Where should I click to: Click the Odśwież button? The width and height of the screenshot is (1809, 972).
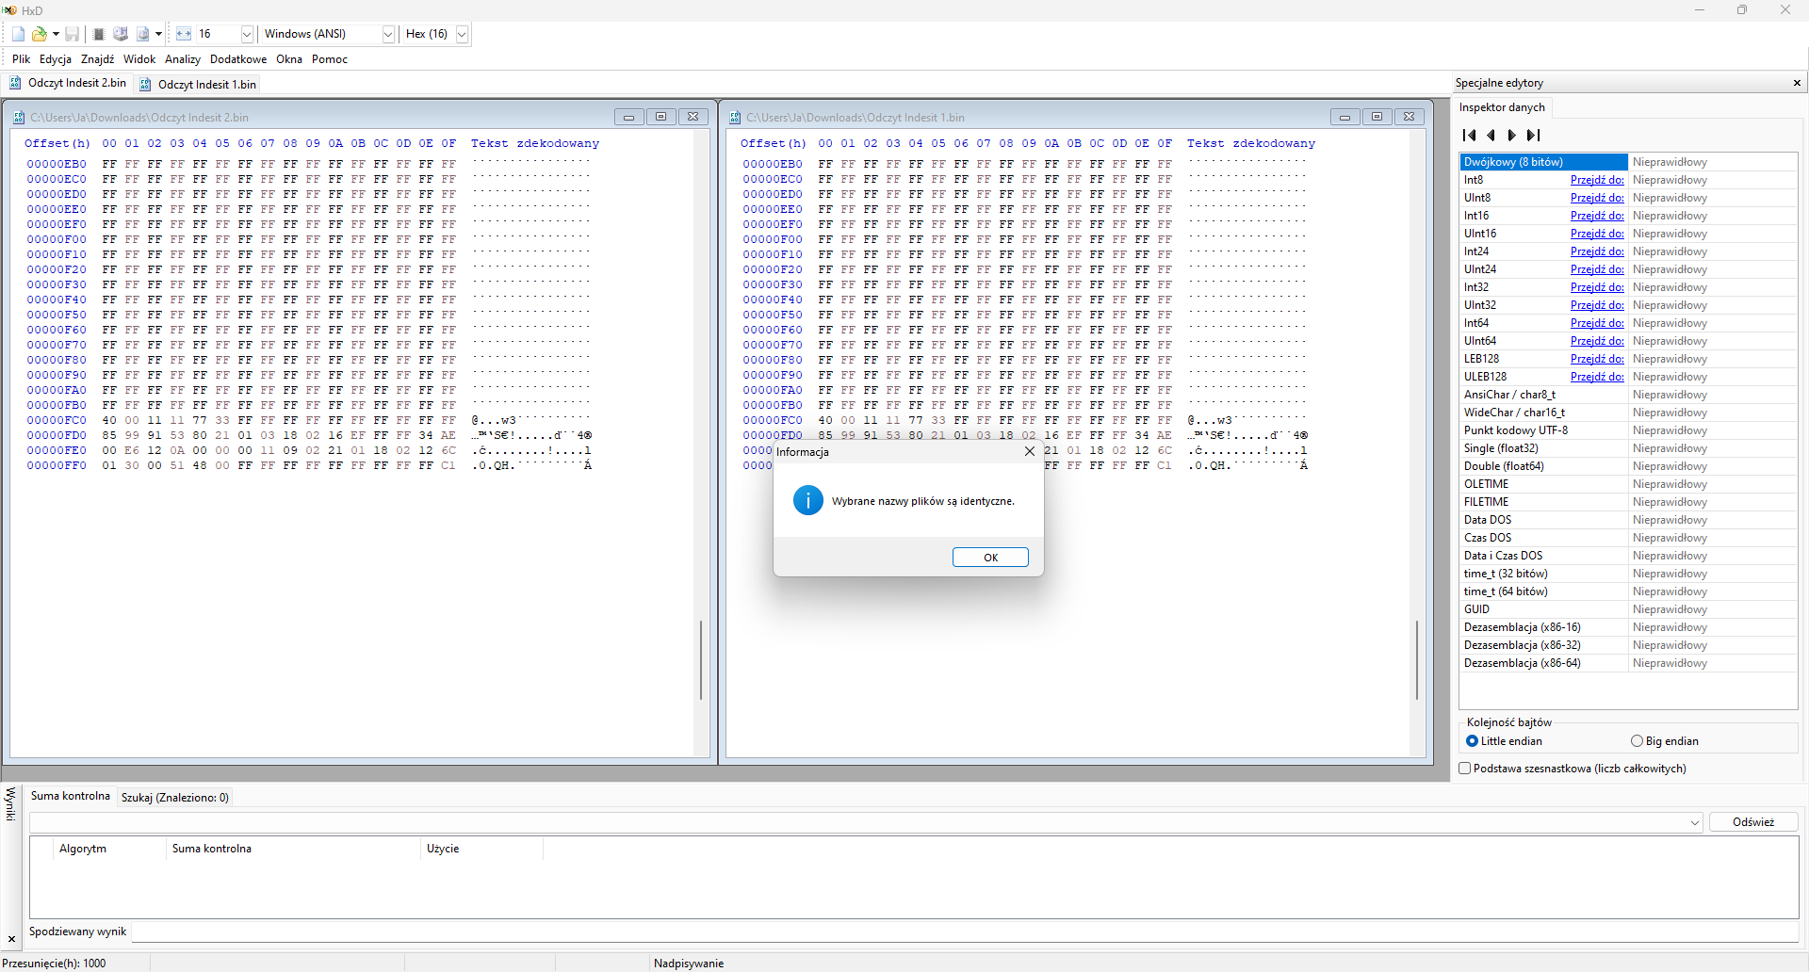click(1752, 822)
